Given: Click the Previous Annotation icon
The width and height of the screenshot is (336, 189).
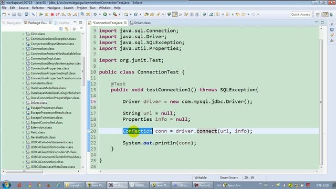Looking at the screenshot, I should point(228,14).
